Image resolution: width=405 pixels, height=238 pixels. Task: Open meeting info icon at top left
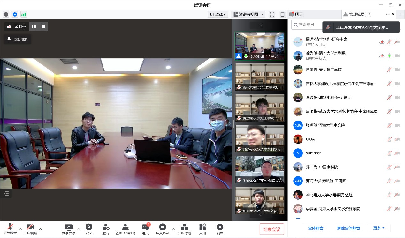pos(6,14)
